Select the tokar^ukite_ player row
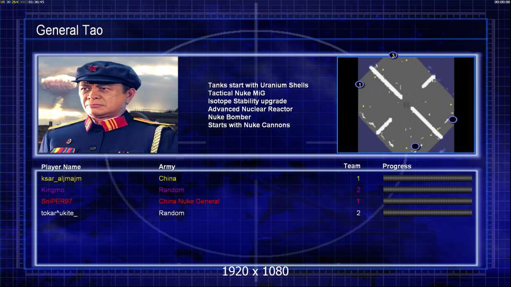The width and height of the screenshot is (511, 287). (x=256, y=213)
